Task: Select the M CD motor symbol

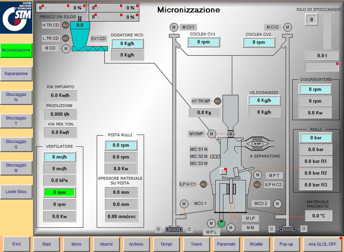Action: click(66, 48)
